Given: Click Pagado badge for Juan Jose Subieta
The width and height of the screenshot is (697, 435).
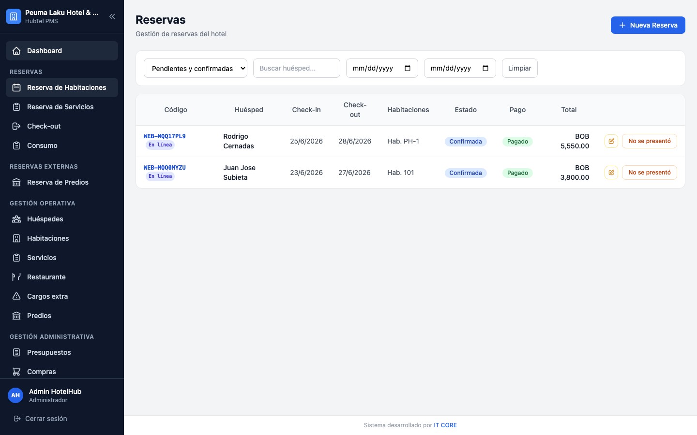Looking at the screenshot, I should pyautogui.click(x=517, y=173).
